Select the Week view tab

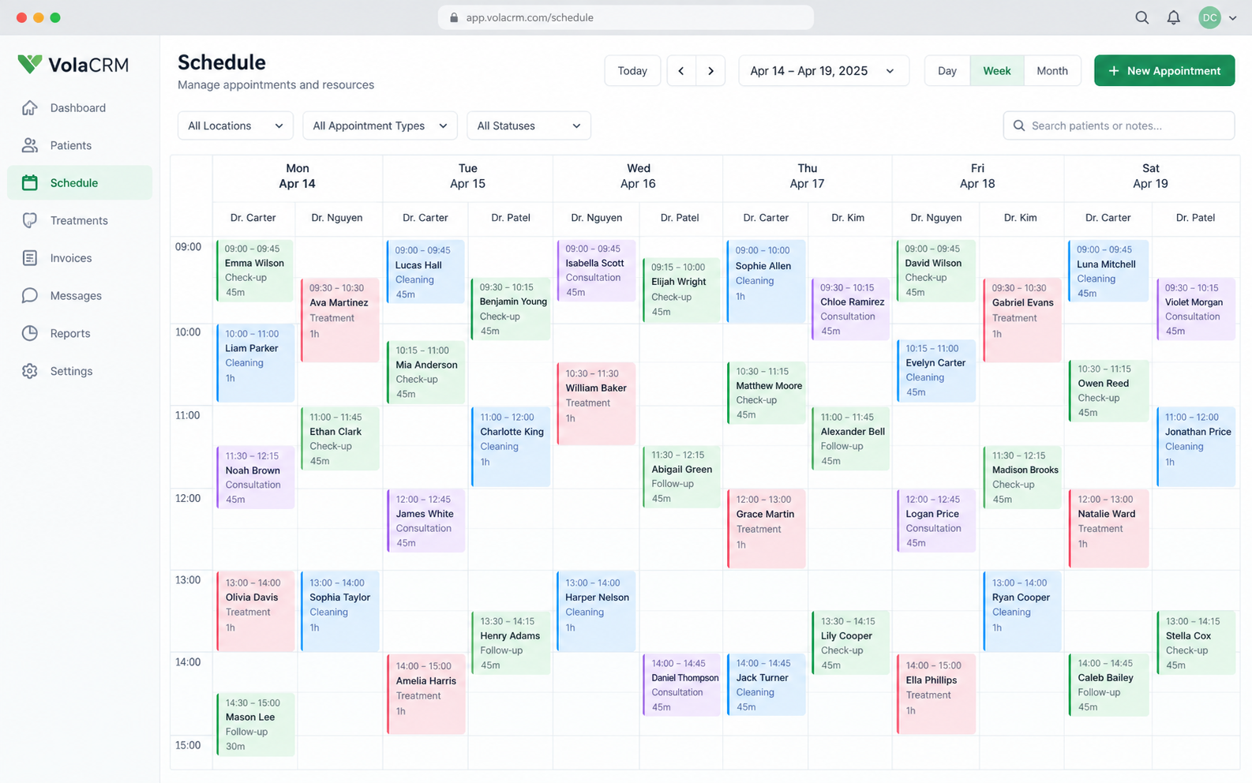point(997,71)
